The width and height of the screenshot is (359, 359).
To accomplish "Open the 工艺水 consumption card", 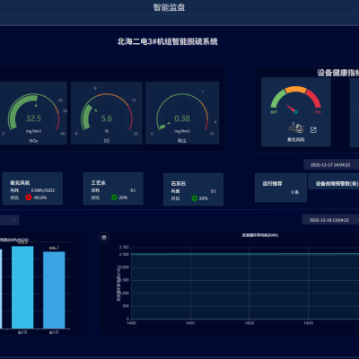I will [x=113, y=188].
